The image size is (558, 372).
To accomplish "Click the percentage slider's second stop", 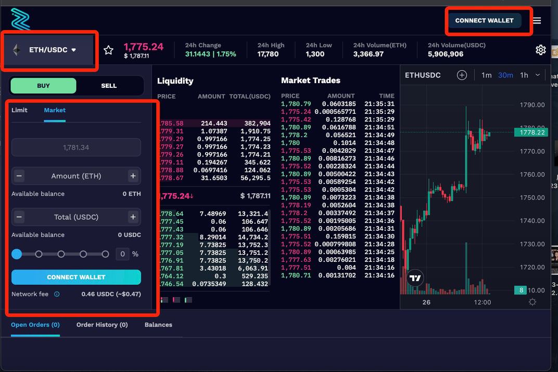I will (x=39, y=254).
